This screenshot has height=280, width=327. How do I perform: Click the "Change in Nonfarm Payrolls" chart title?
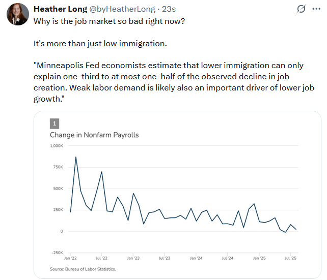[94, 135]
